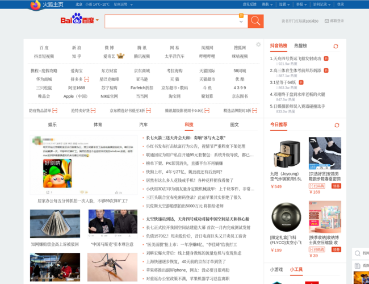Click the 扫码购 button under the 安踏 shoes
Viewport: 369px width, 284px height.
(x=317, y=186)
